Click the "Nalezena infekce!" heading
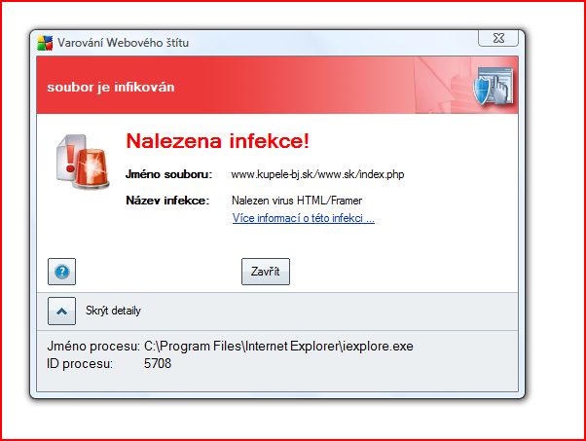Viewport: 586px width, 441px height. [x=217, y=141]
